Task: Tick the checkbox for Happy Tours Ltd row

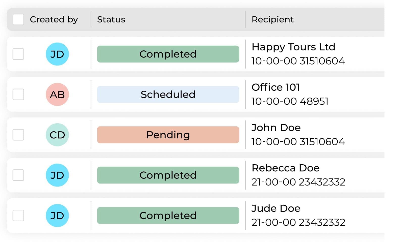Action: (18, 54)
